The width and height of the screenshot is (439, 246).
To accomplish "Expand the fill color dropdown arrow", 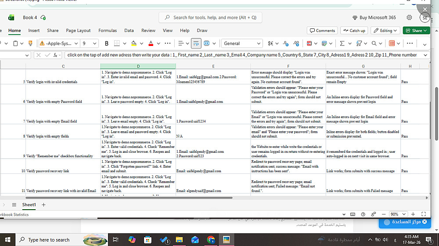I will pyautogui.click(x=141, y=44).
